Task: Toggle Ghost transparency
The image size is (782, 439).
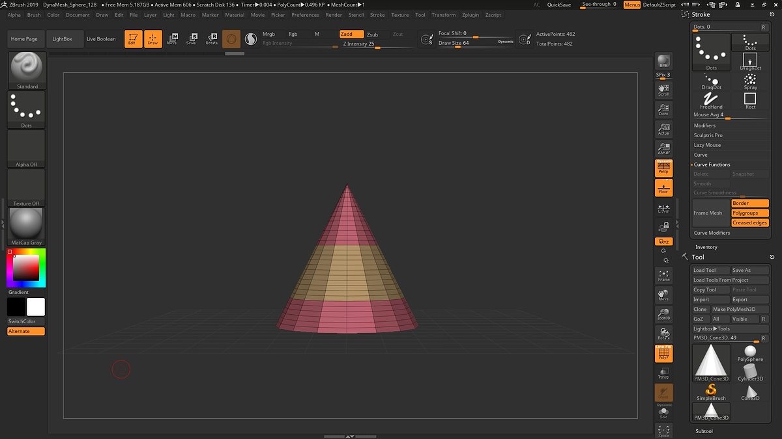Action: 663,393
